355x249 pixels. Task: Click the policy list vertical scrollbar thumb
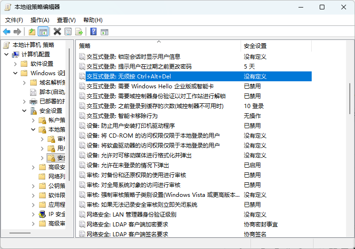[350, 99]
